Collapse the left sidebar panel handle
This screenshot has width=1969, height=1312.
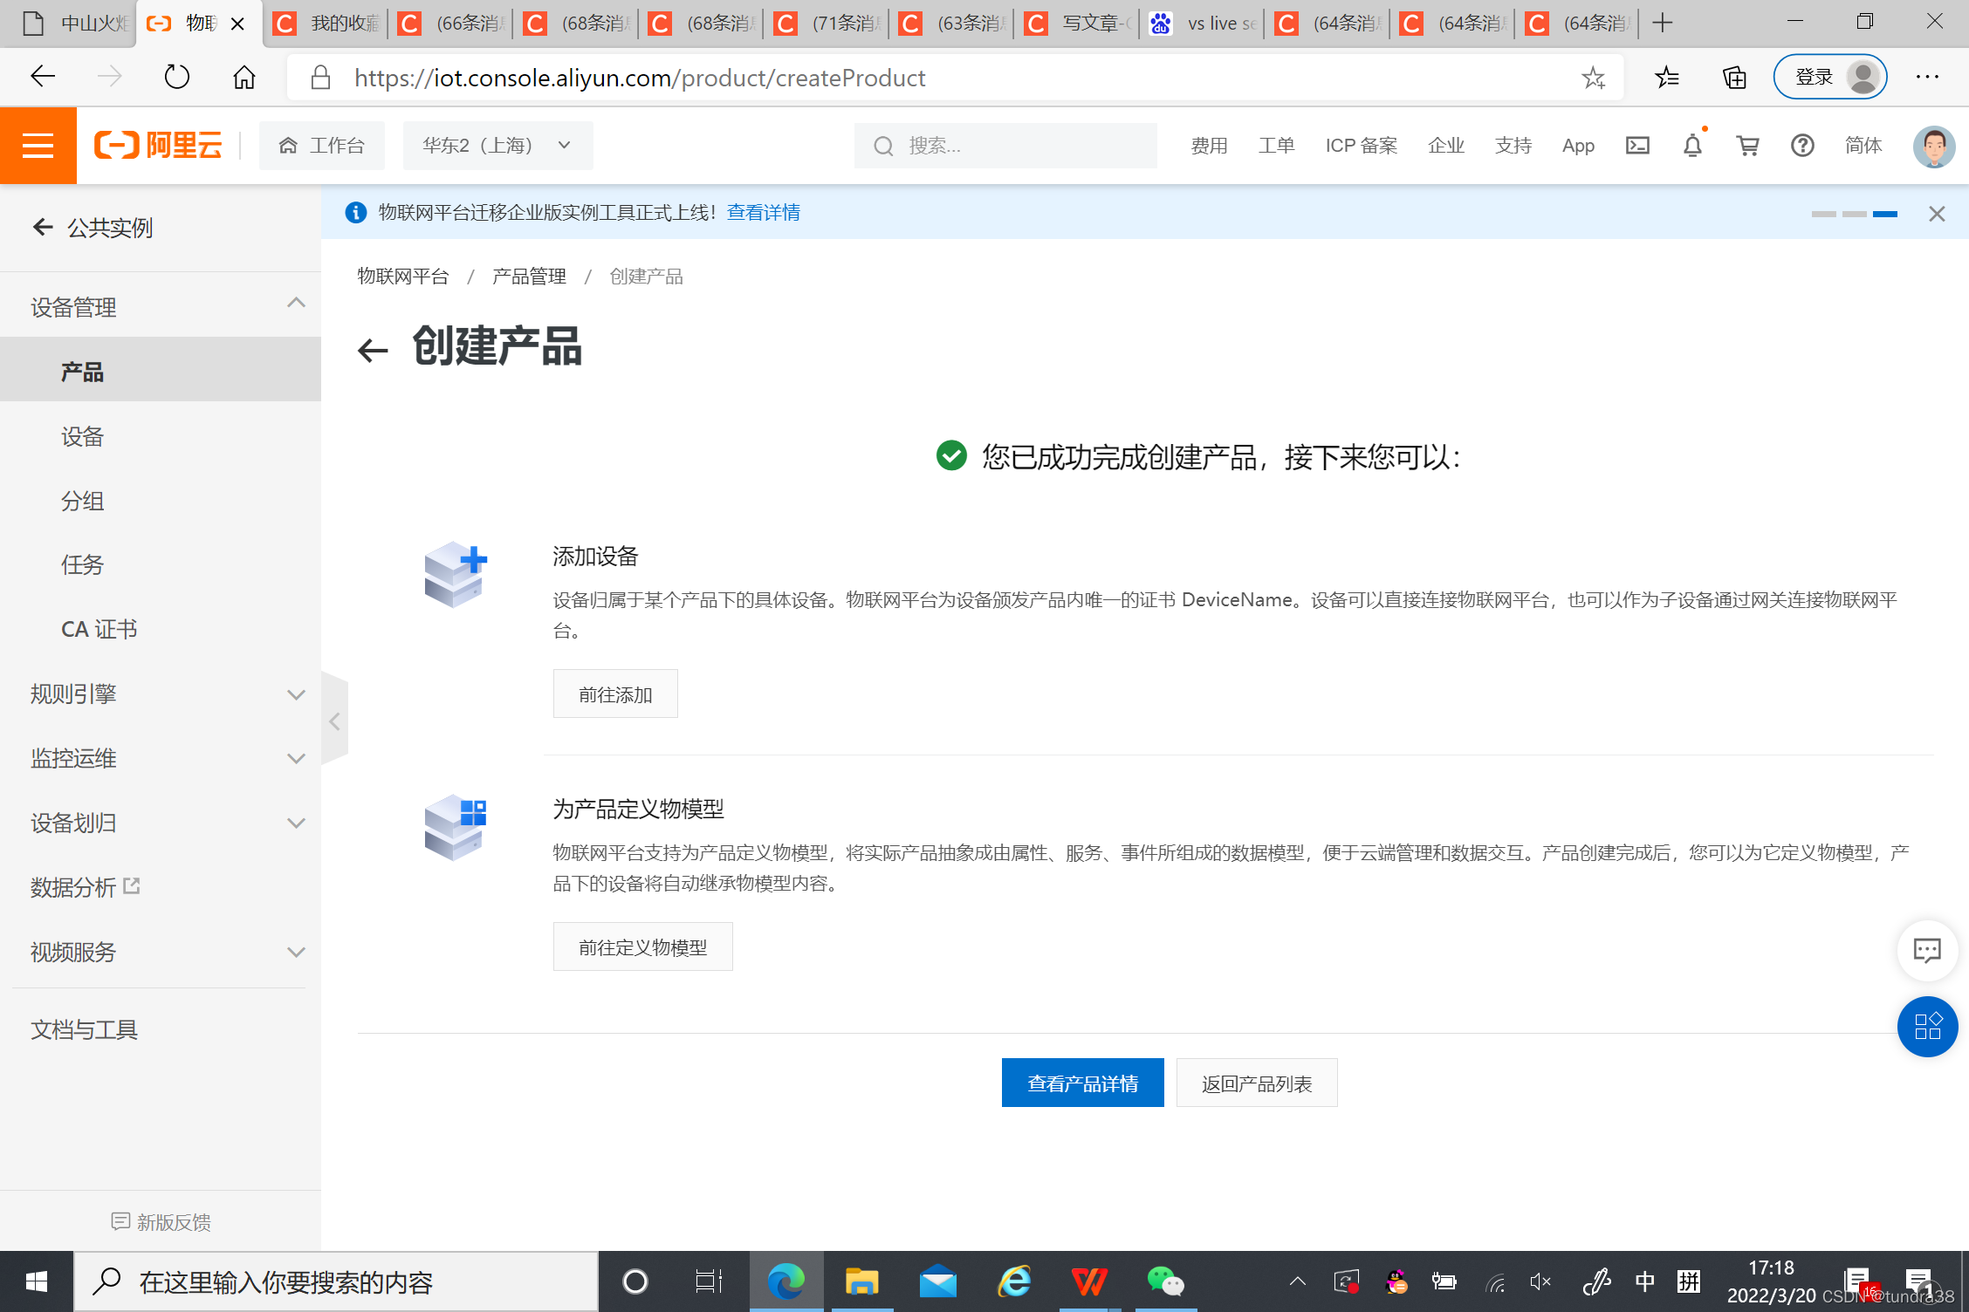(x=334, y=721)
